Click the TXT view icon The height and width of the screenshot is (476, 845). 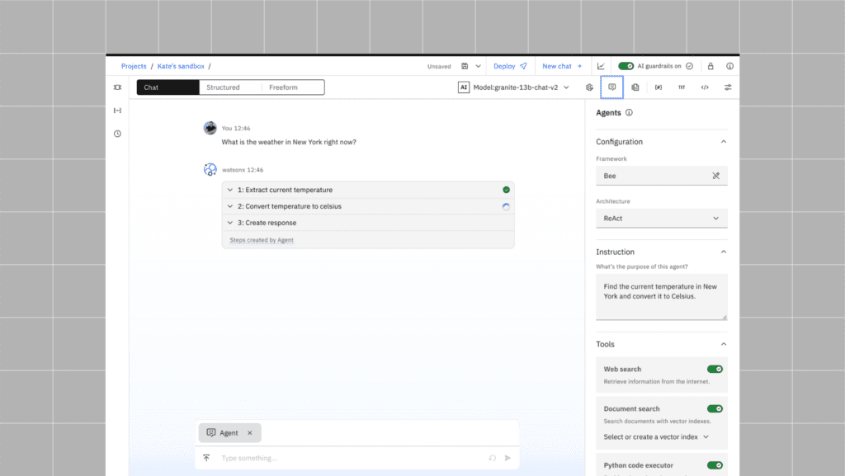tap(682, 87)
